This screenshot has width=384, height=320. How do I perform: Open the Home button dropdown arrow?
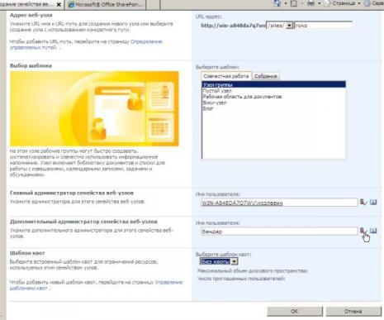(286, 3)
